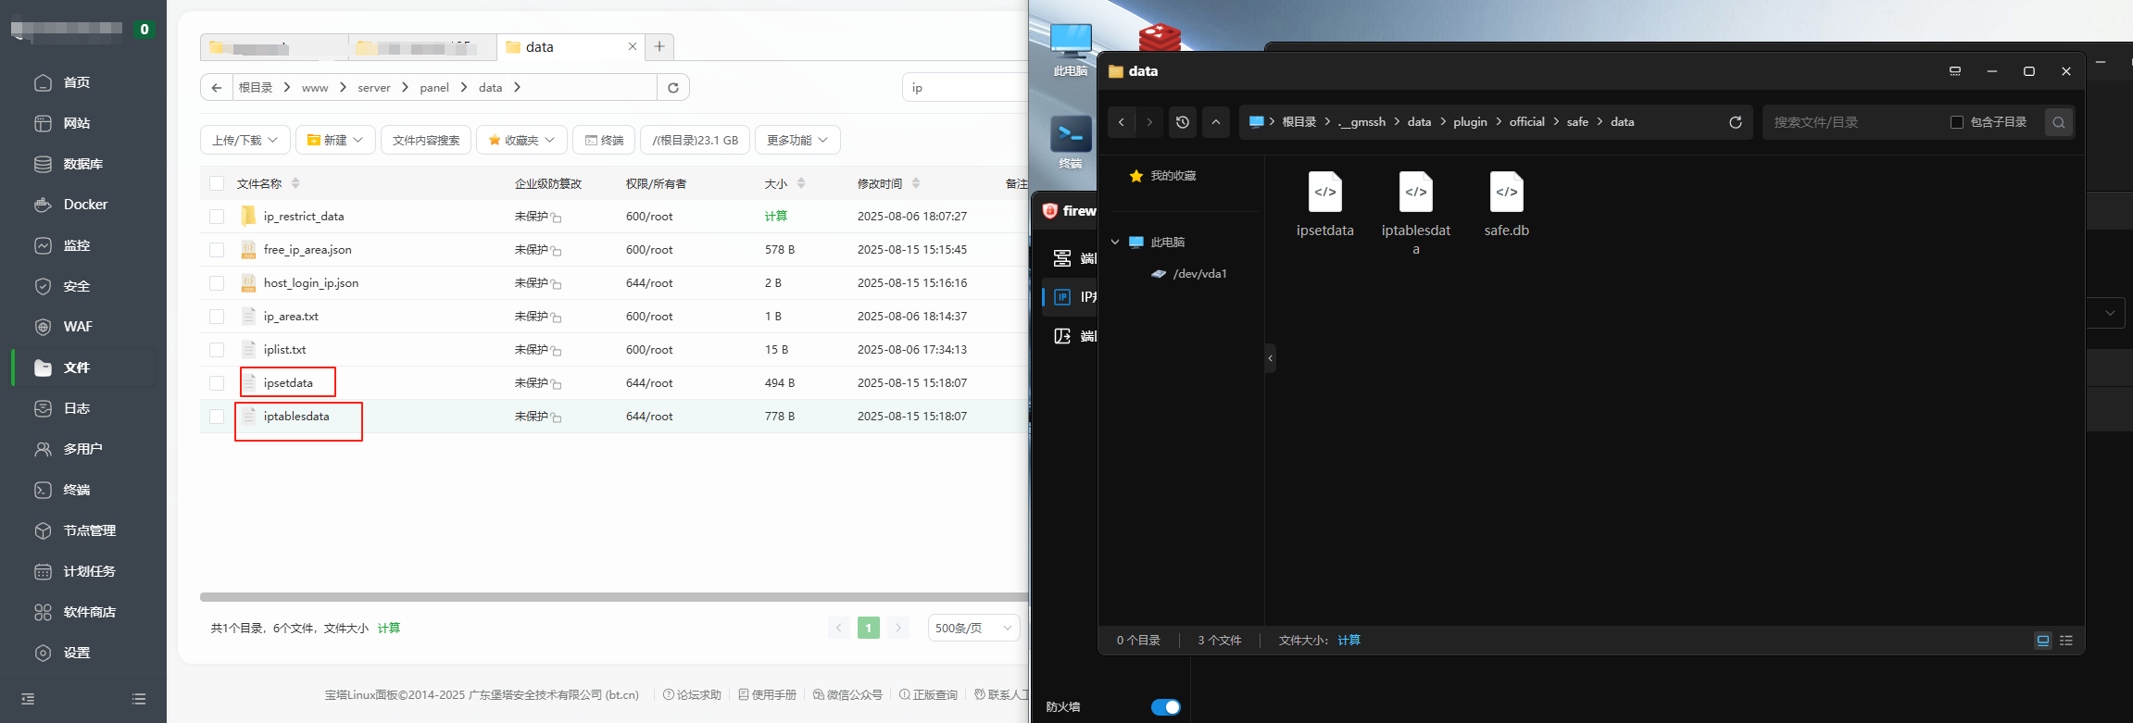The image size is (2133, 723).
Task: Collapse the This PC tree node
Action: coord(1115,243)
